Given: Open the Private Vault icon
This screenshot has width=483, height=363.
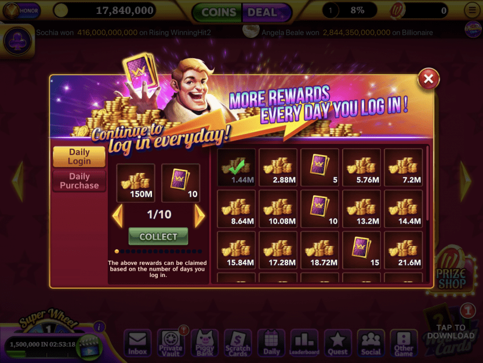Looking at the screenshot, I should click(171, 343).
